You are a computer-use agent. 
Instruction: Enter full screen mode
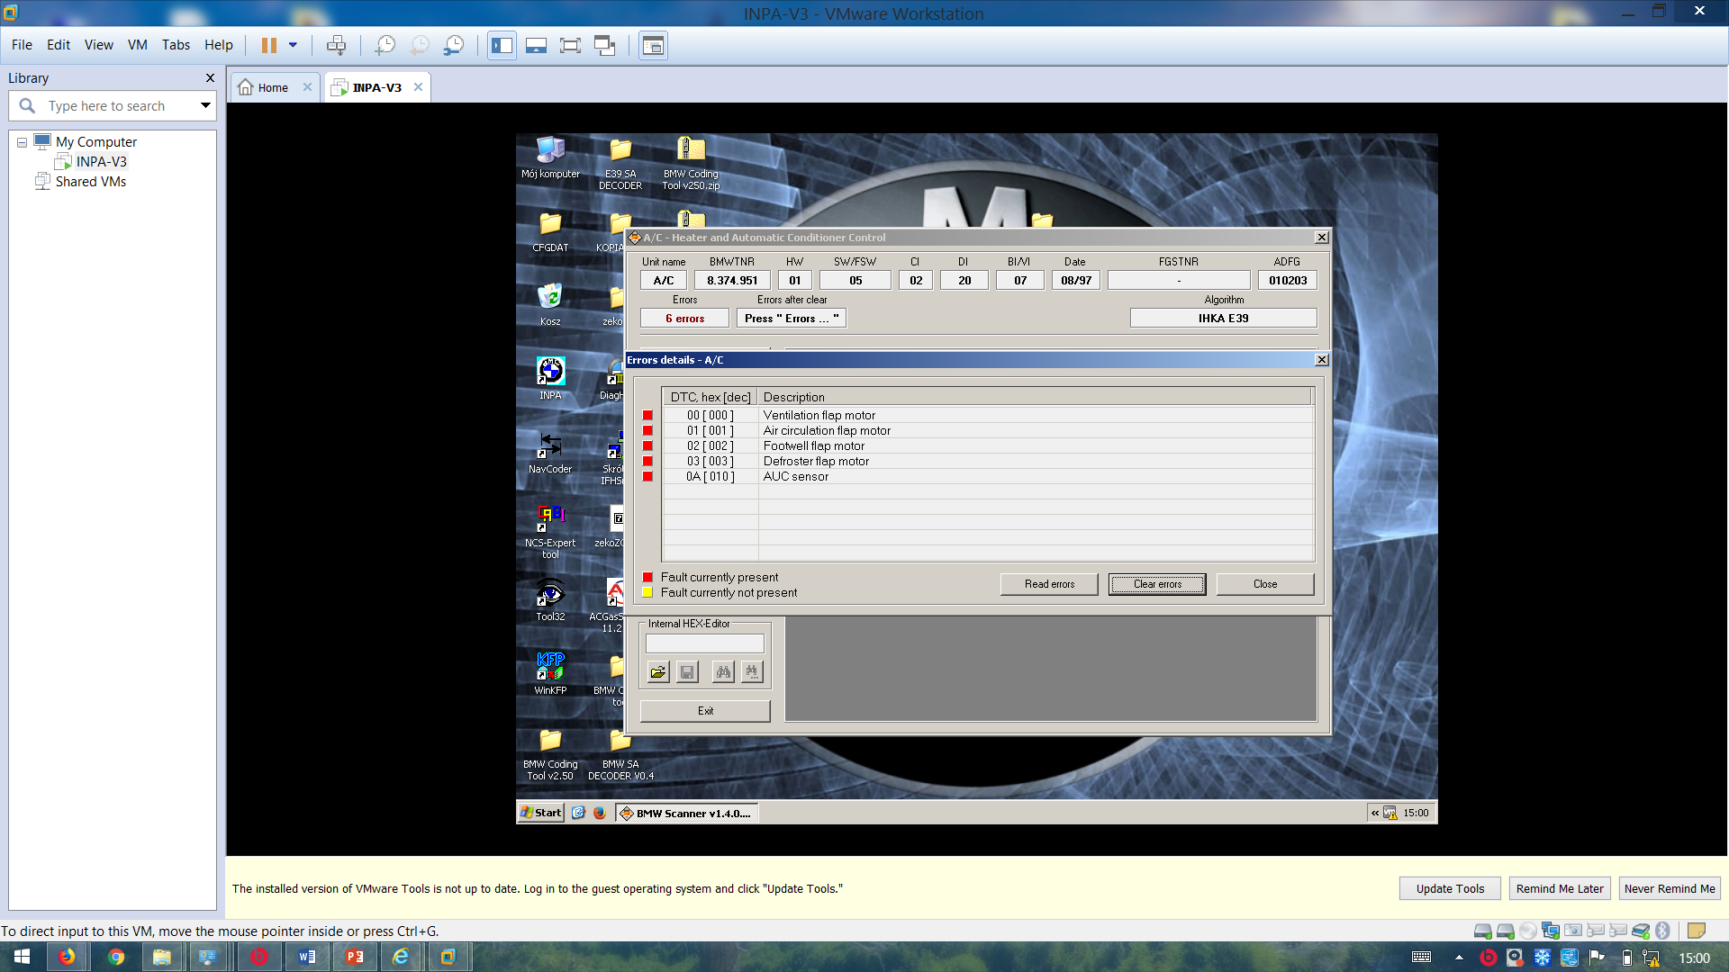point(570,45)
